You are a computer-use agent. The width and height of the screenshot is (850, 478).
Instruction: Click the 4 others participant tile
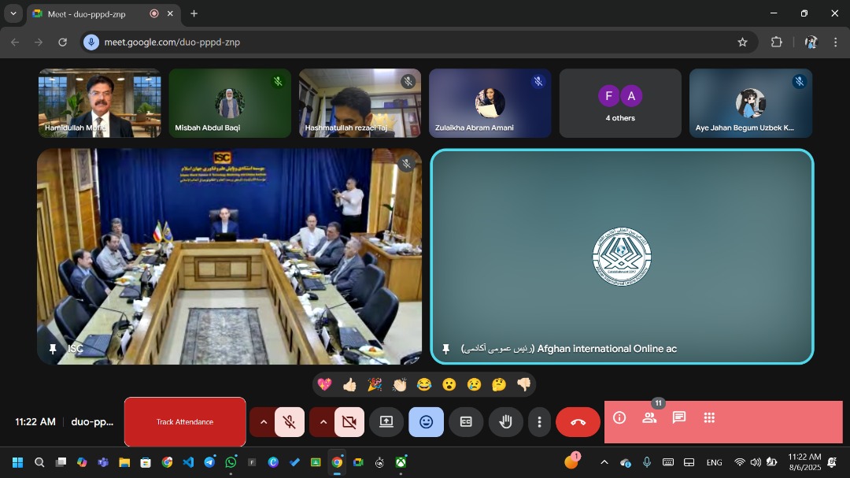(x=620, y=103)
